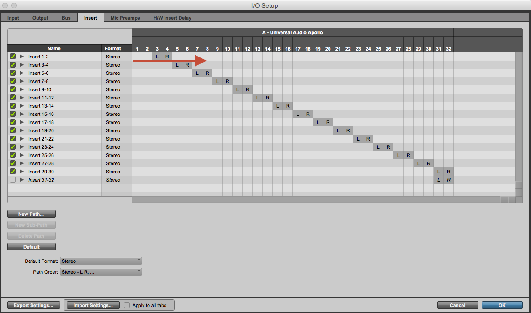531x313 pixels.
Task: Enable the Insert 31-32 path checkbox
Action: click(12, 179)
